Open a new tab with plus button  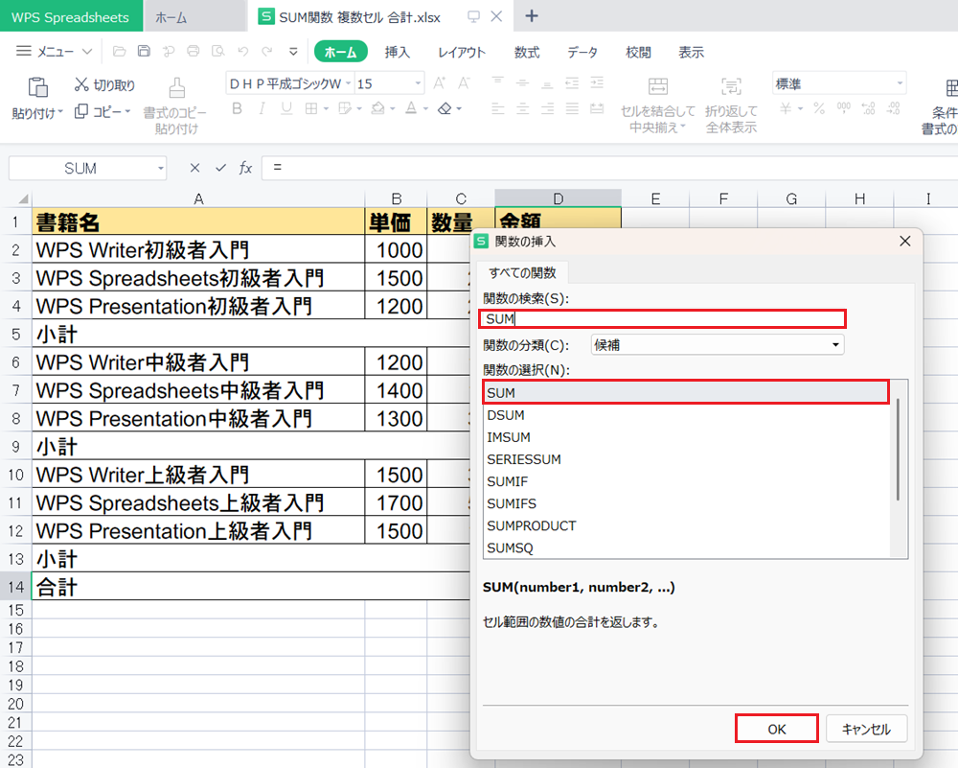(x=532, y=16)
